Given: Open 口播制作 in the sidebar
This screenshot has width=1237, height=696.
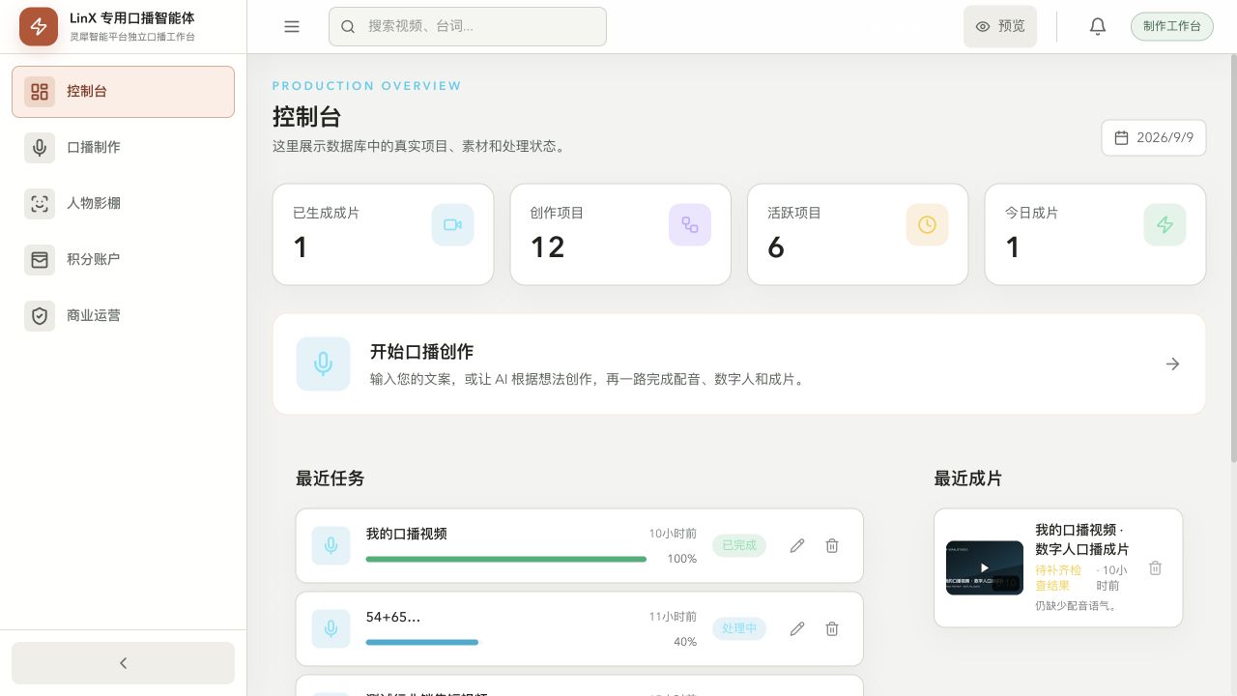Looking at the screenshot, I should (123, 148).
